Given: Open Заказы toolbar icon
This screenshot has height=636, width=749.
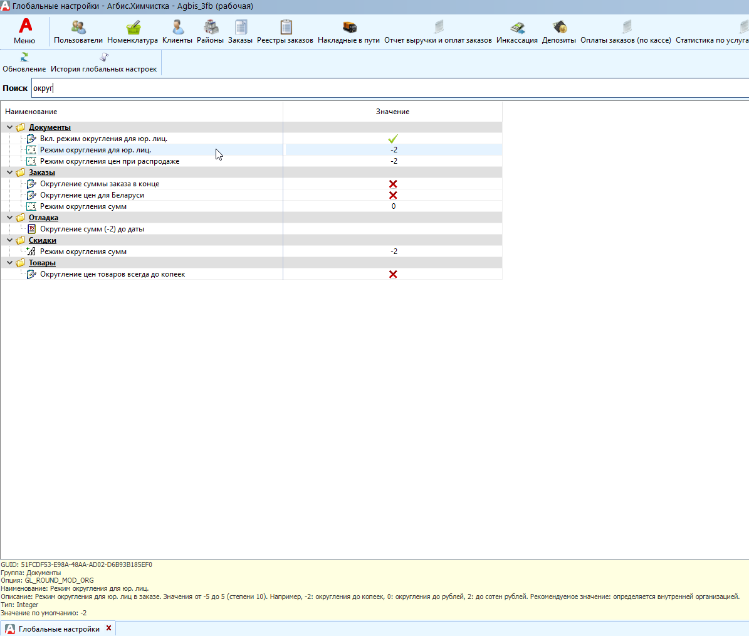Looking at the screenshot, I should [x=240, y=27].
